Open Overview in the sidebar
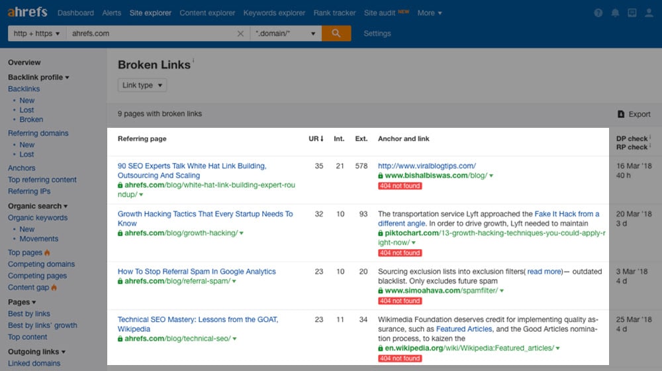Viewport: 662px width, 371px height. click(24, 62)
